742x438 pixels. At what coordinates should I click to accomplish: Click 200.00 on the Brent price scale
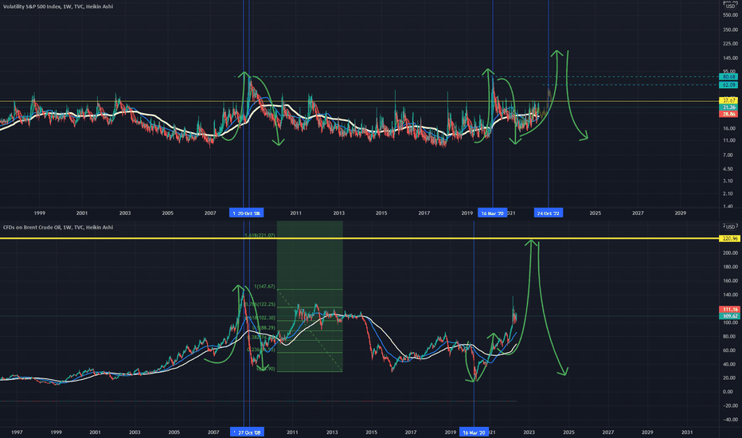tap(730, 253)
